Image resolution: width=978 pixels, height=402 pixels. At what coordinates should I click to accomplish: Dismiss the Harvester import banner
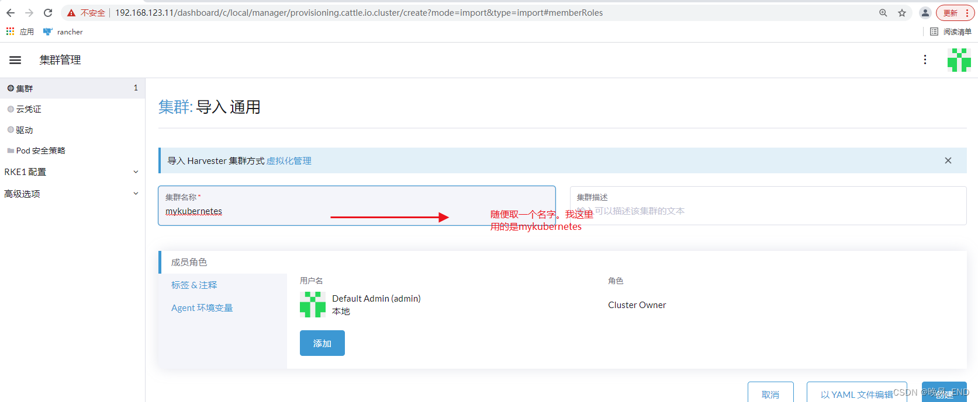[948, 160]
